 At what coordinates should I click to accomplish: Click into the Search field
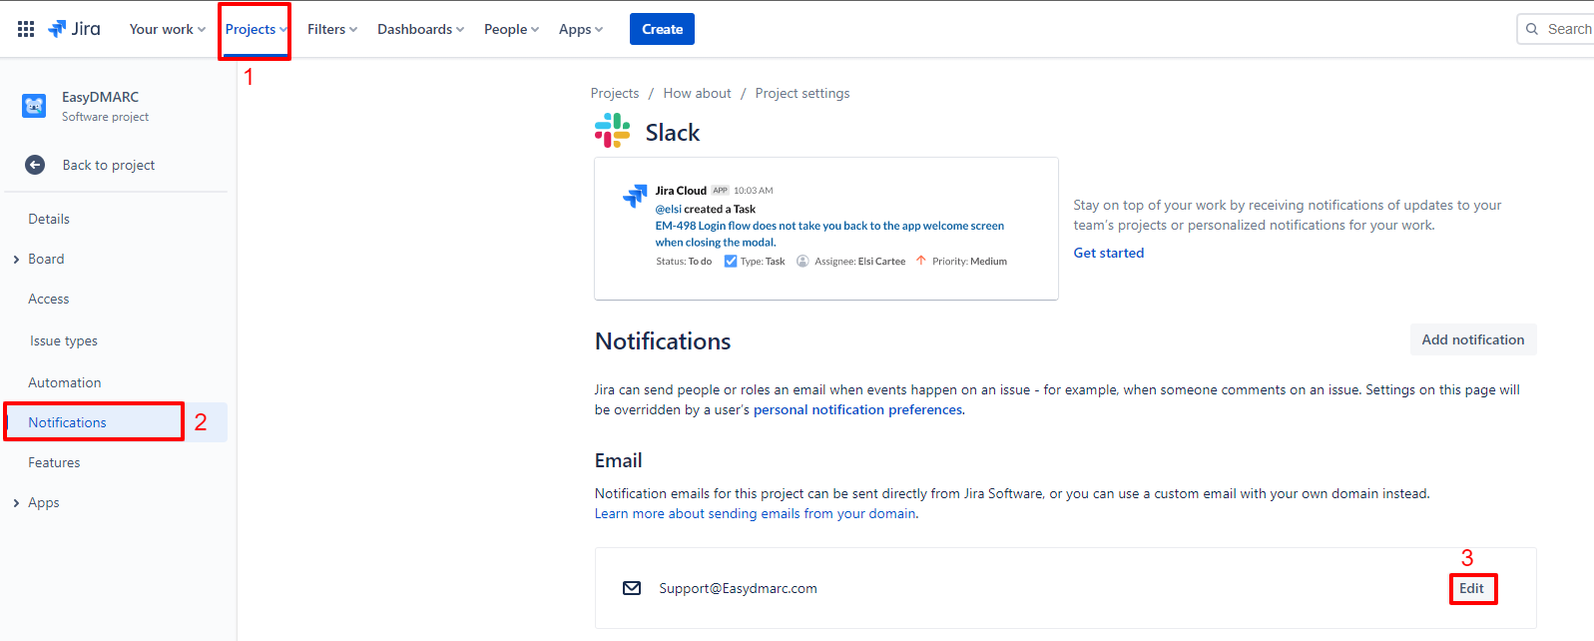tap(1557, 29)
